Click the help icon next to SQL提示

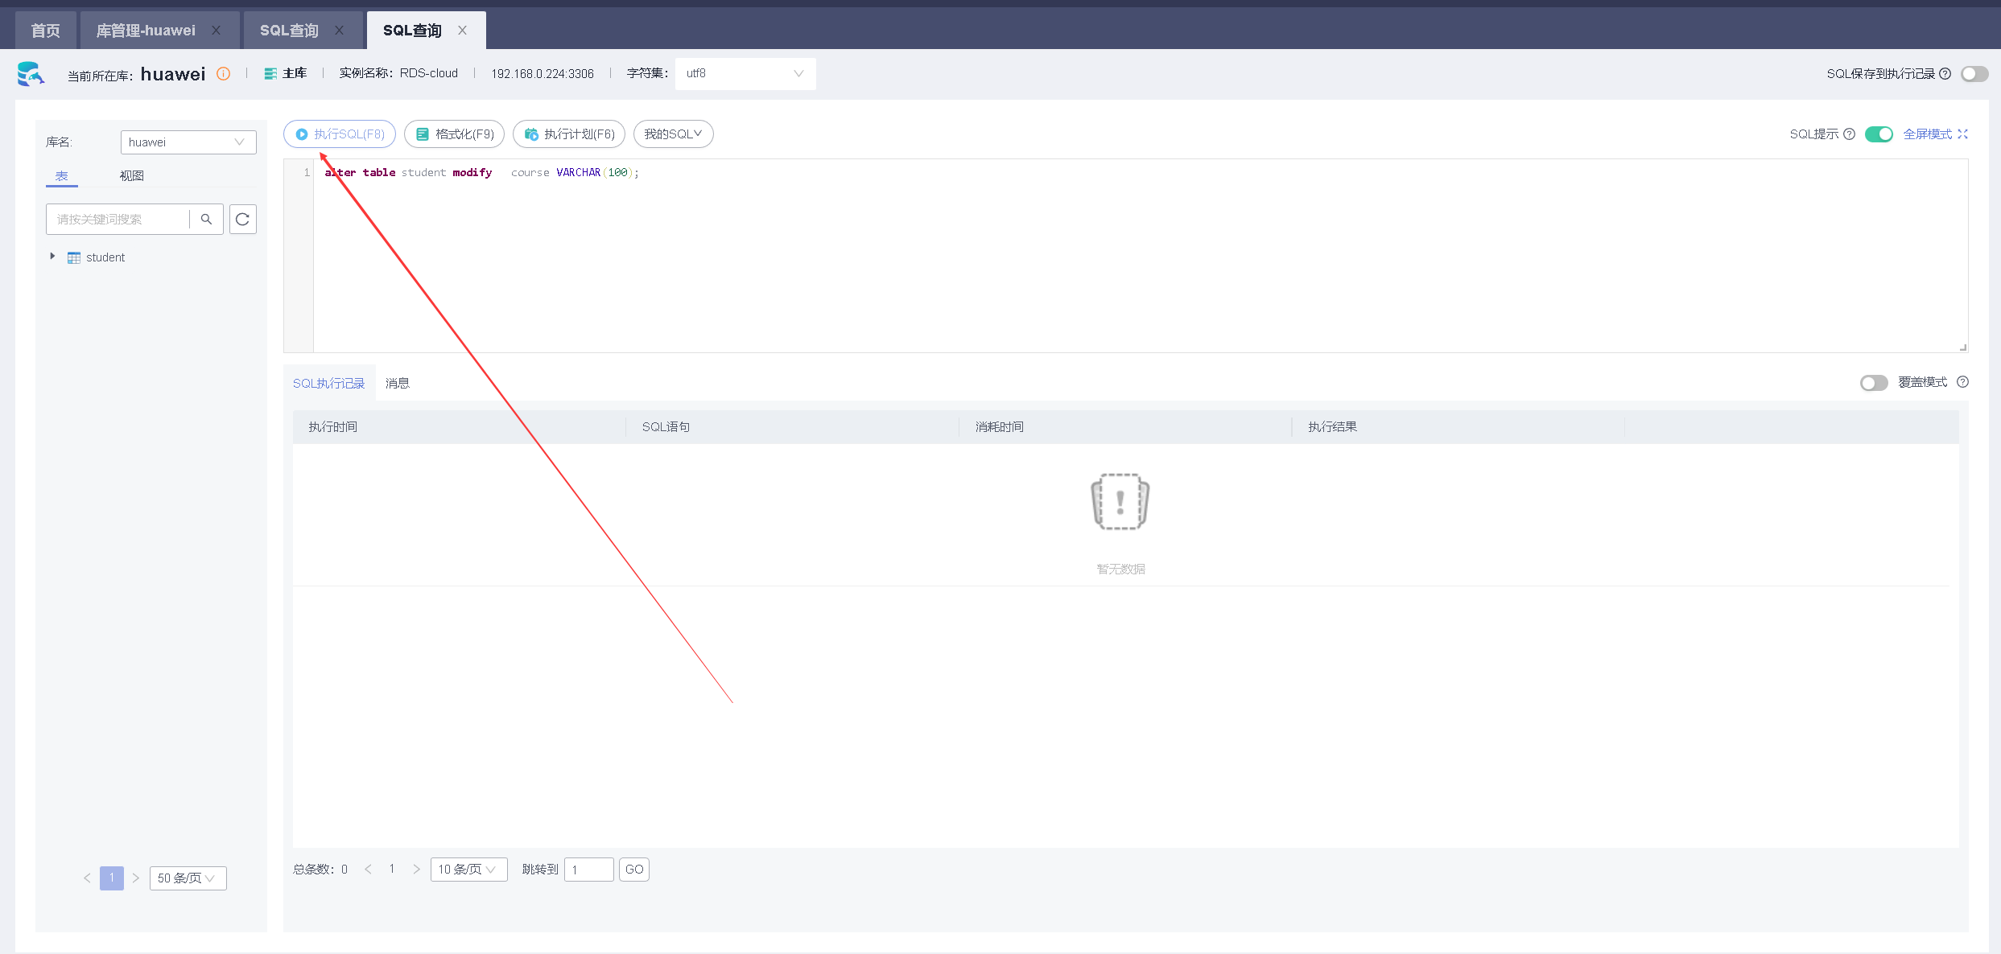pos(1849,134)
